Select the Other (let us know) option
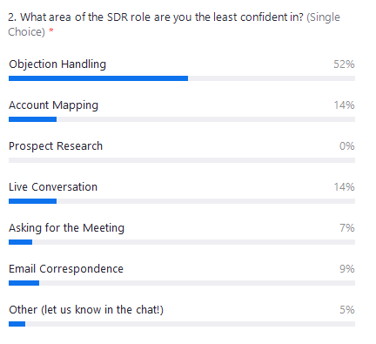Viewport: 376px width, 344px height. pos(86,310)
